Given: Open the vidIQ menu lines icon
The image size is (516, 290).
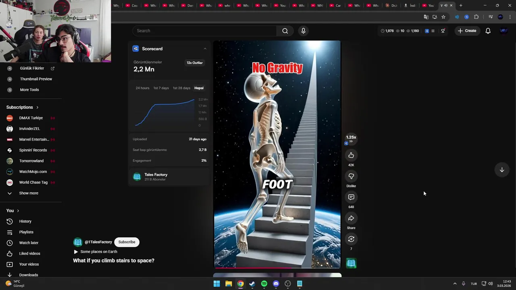Looking at the screenshot, I should tap(433, 31).
